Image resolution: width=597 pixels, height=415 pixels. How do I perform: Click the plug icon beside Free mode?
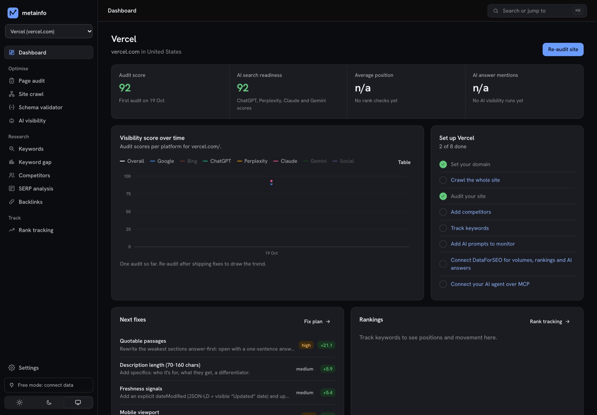[12, 385]
